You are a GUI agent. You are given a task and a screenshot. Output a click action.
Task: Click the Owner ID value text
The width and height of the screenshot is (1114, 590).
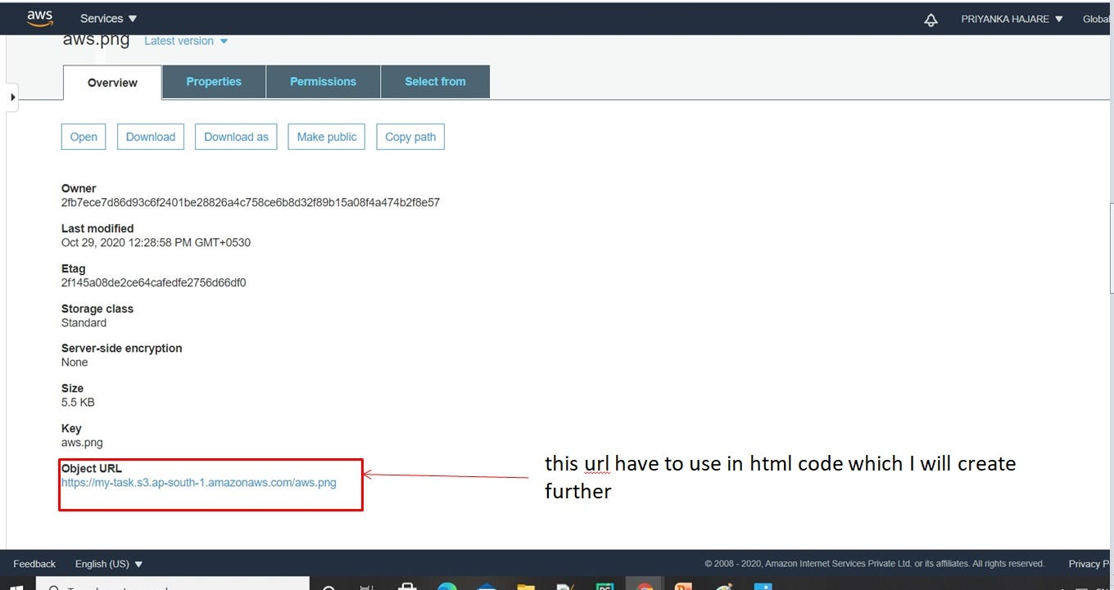click(x=251, y=202)
